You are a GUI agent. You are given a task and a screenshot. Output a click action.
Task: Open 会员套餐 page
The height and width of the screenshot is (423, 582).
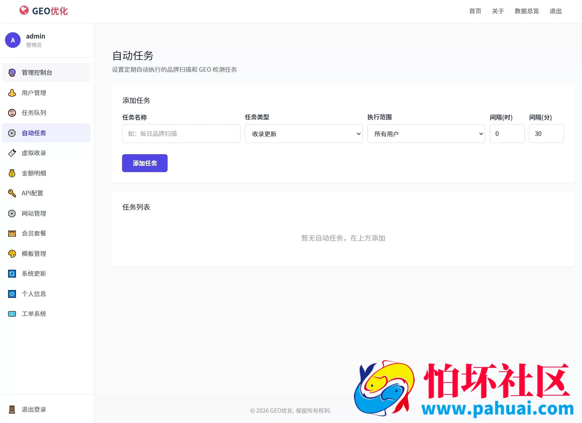coord(46,233)
